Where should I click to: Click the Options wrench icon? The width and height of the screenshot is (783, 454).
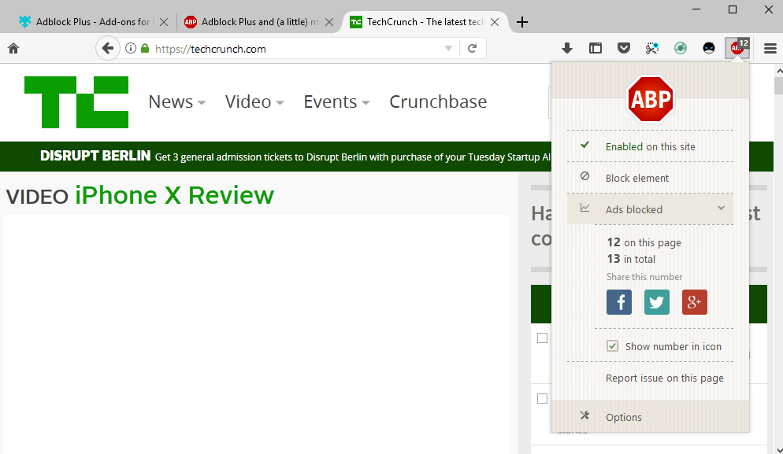584,415
